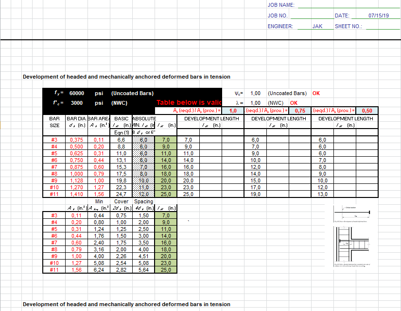Click the JOB NO. label

coord(278,16)
